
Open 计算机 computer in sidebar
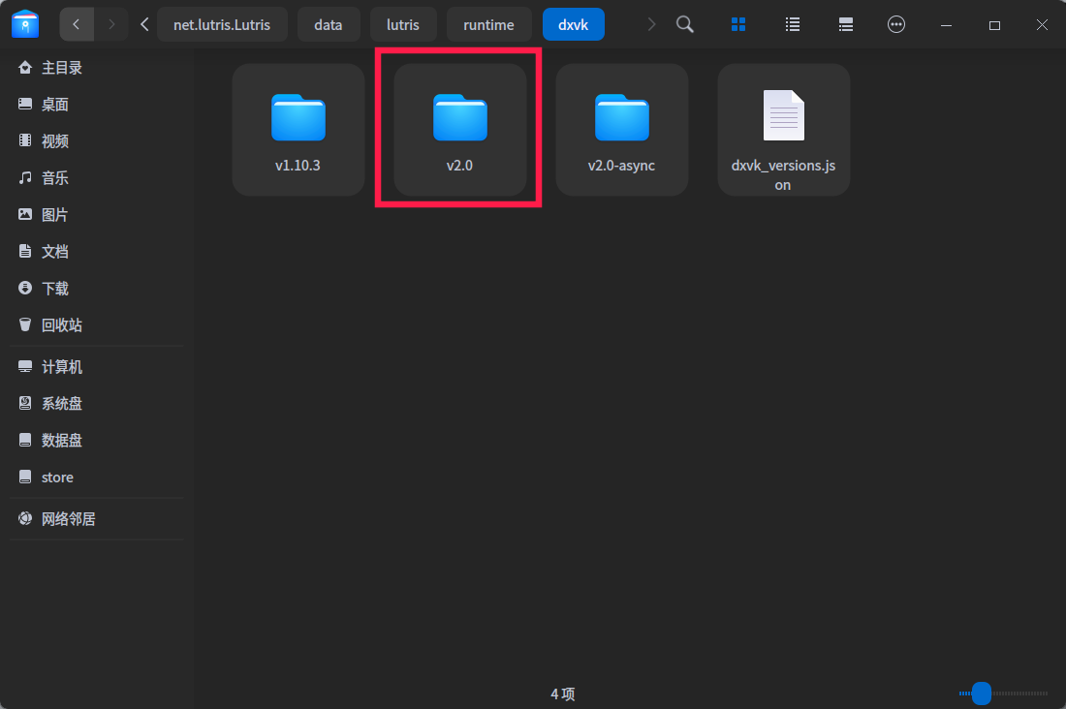pos(97,366)
